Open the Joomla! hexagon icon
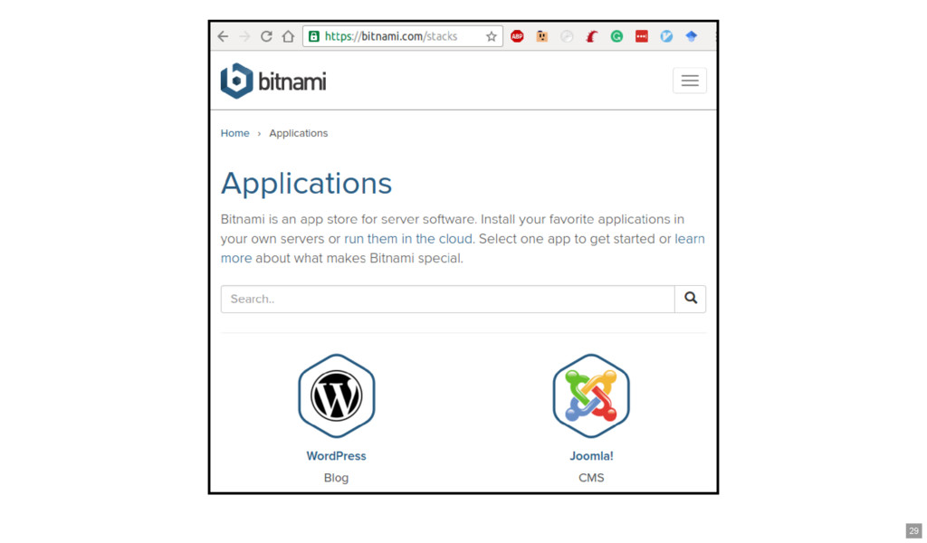The height and width of the screenshot is (543, 927). pos(591,395)
